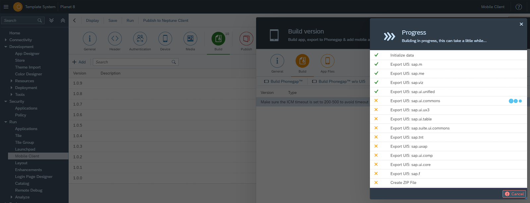Click the tablet icon beside Build version
The image size is (530, 203).
[x=274, y=35]
